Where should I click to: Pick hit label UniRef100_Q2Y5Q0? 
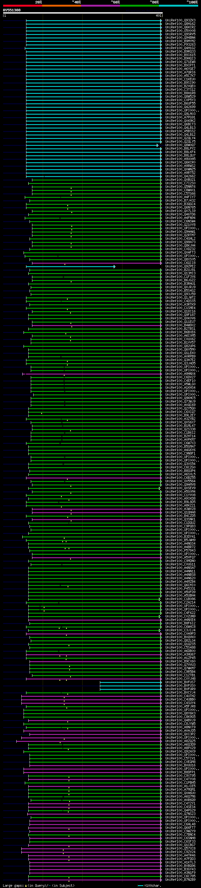pyautogui.click(x=180, y=409)
